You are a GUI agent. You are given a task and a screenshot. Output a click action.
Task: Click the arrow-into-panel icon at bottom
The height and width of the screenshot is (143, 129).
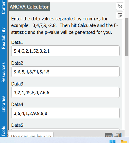pos(118,135)
